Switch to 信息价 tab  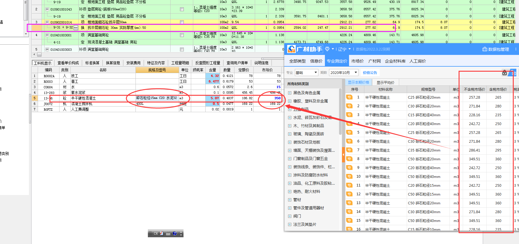(x=316, y=61)
